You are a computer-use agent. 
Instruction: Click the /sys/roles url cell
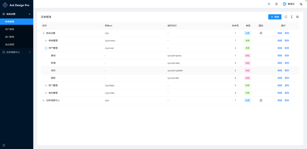pos(135,93)
